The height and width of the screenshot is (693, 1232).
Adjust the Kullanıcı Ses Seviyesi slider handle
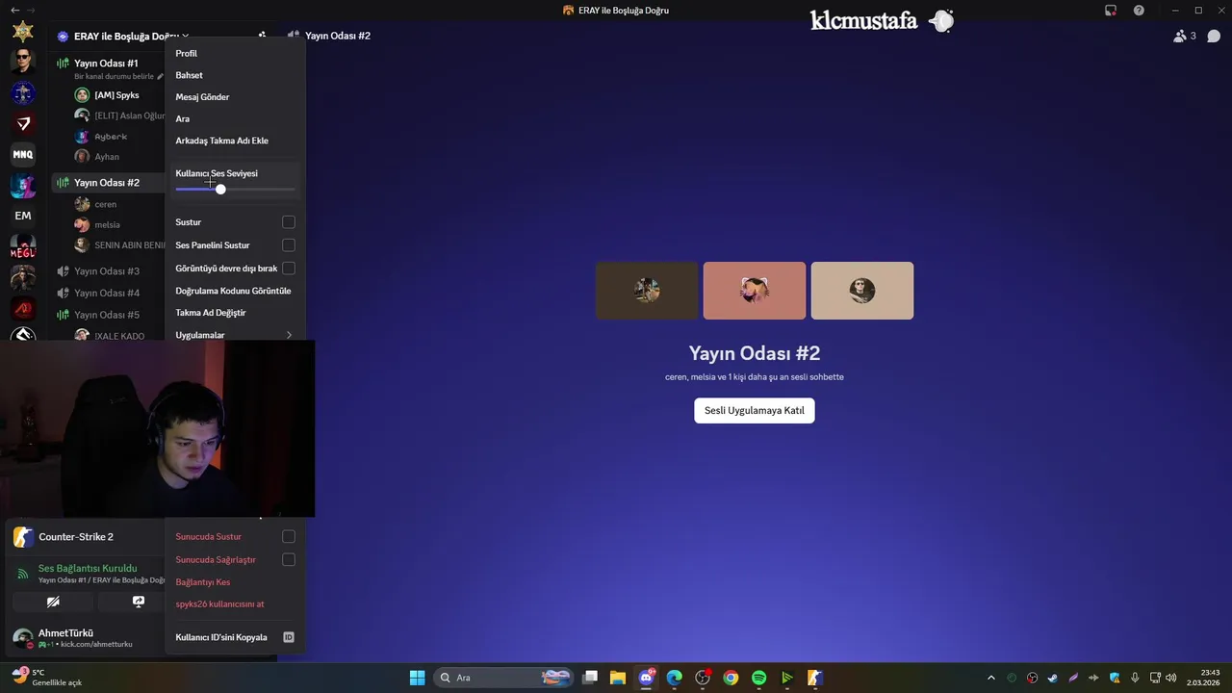[x=220, y=190]
